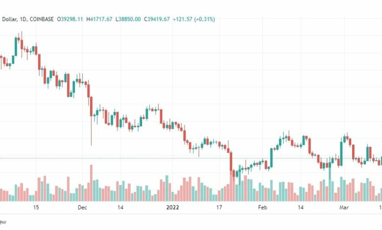The height and width of the screenshot is (230, 382).
Task: Click the 14 label between Feb and Mar
Action: tap(301, 207)
